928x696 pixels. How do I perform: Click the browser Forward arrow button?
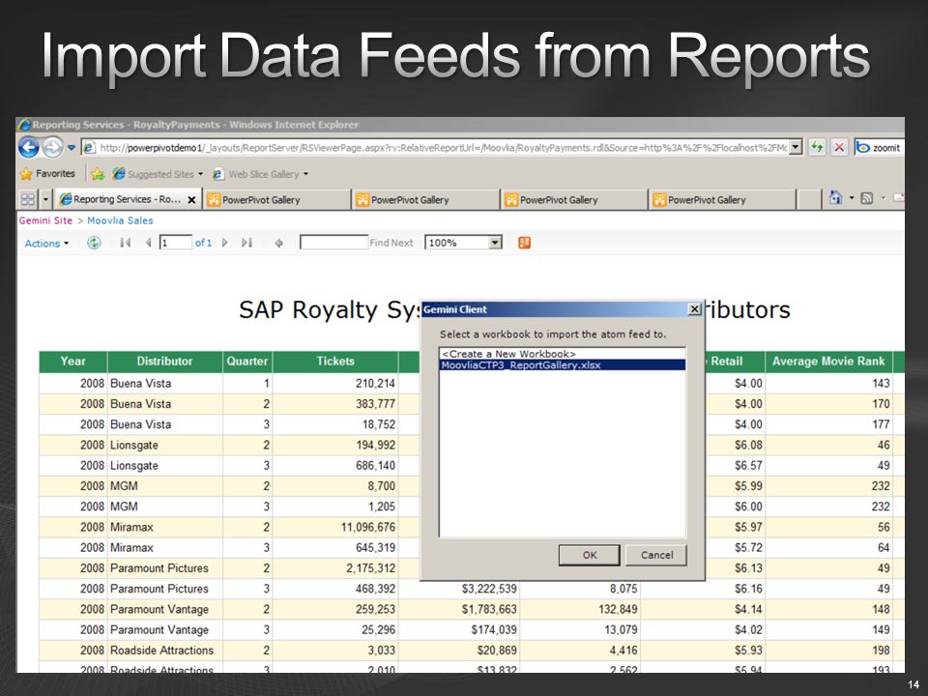click(x=52, y=147)
